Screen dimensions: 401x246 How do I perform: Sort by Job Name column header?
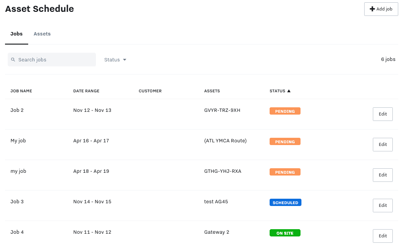click(x=21, y=91)
